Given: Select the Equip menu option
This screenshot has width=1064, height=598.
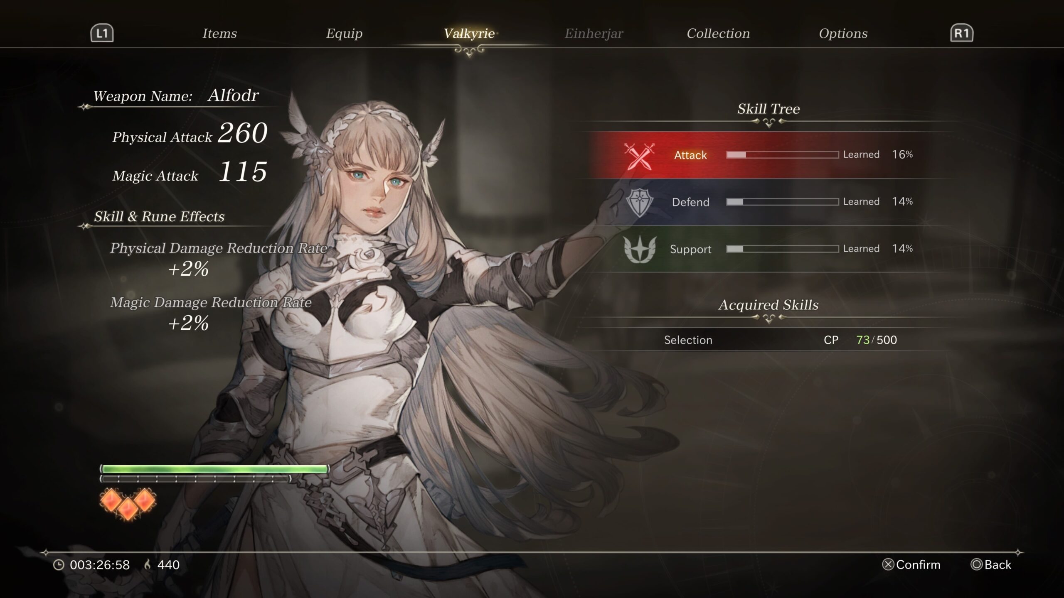Looking at the screenshot, I should 345,32.
